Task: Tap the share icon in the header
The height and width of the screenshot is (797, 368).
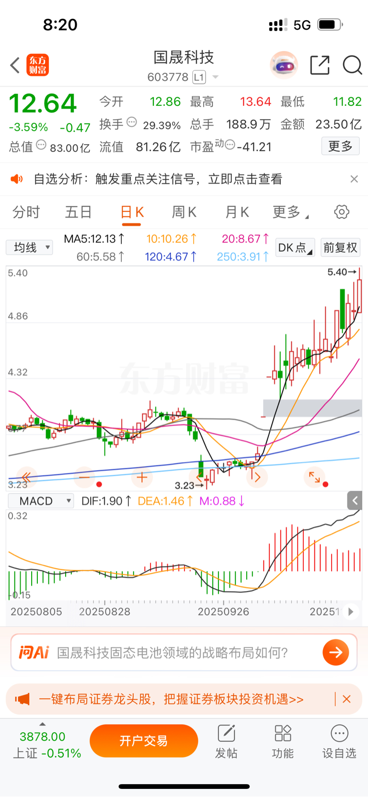Action: (320, 65)
